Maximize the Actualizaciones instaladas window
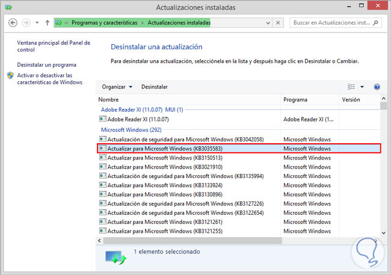The image size is (391, 275). point(362,5)
